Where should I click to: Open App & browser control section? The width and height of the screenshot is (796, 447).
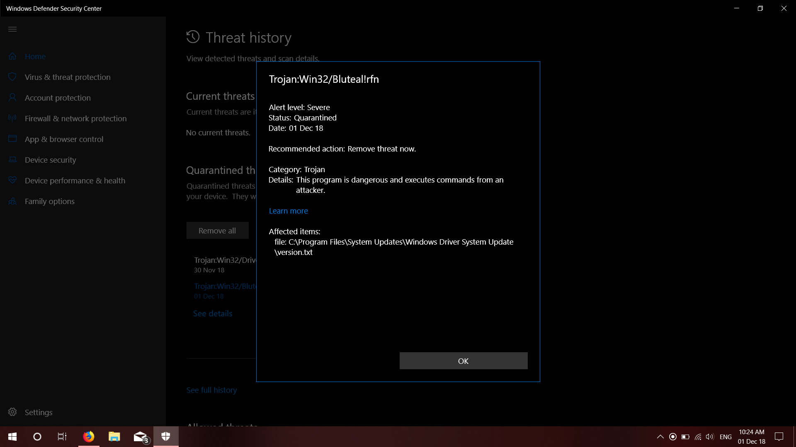click(x=64, y=139)
